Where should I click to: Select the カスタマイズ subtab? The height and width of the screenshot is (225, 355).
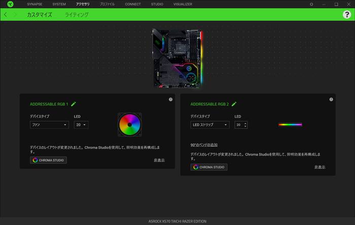(40, 15)
